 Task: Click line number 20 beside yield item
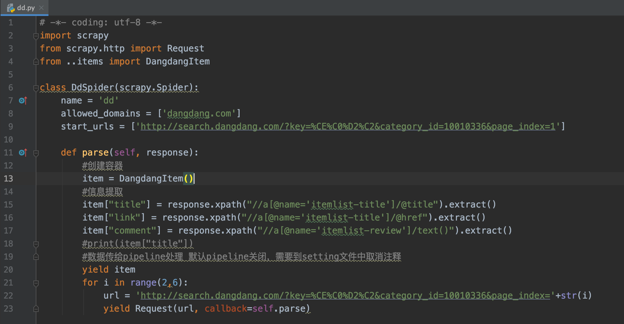[x=9, y=270]
